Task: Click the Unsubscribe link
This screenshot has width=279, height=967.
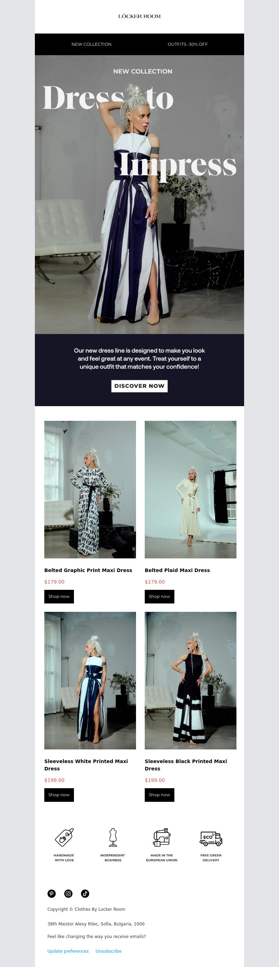Action: pos(108,951)
